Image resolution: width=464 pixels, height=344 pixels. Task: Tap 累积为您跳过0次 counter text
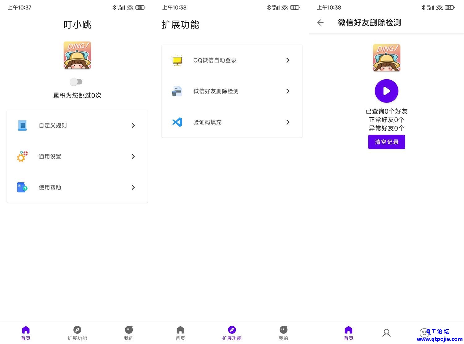coord(77,95)
